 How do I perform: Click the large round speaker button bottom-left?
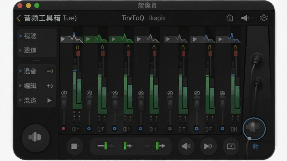click(x=36, y=138)
